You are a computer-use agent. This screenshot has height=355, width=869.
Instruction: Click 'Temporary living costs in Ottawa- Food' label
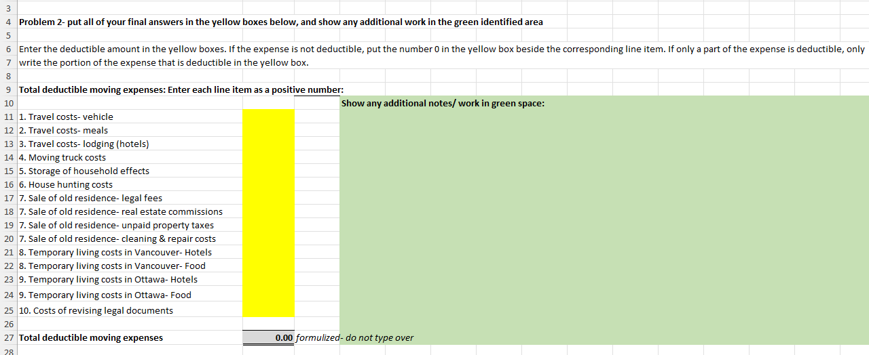[105, 295]
